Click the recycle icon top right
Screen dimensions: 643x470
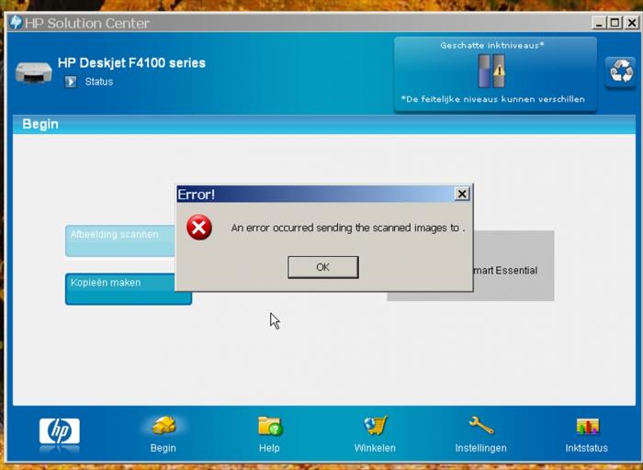tap(621, 72)
